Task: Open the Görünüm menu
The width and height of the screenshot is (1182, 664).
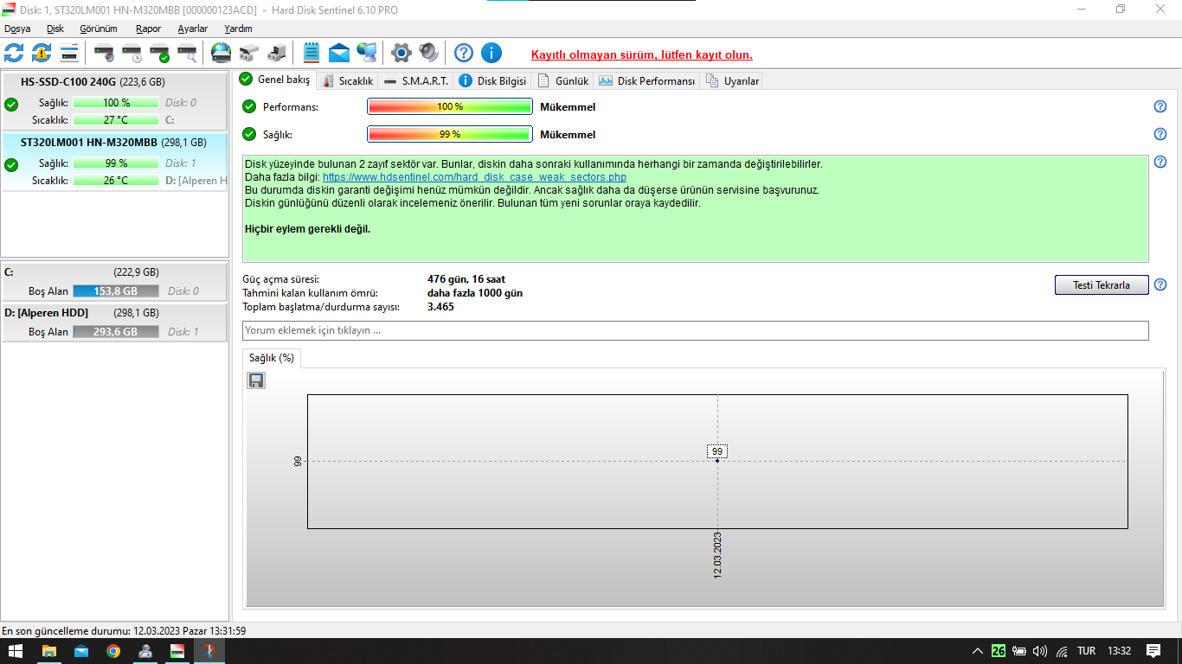Action: coord(98,29)
